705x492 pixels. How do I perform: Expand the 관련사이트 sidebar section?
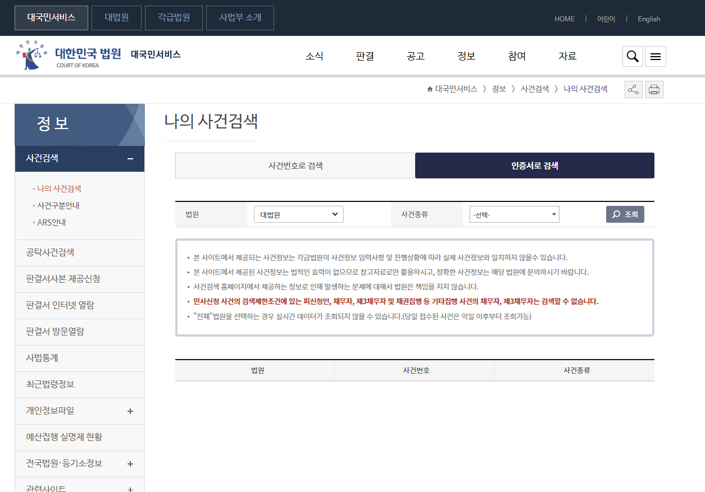(130, 489)
